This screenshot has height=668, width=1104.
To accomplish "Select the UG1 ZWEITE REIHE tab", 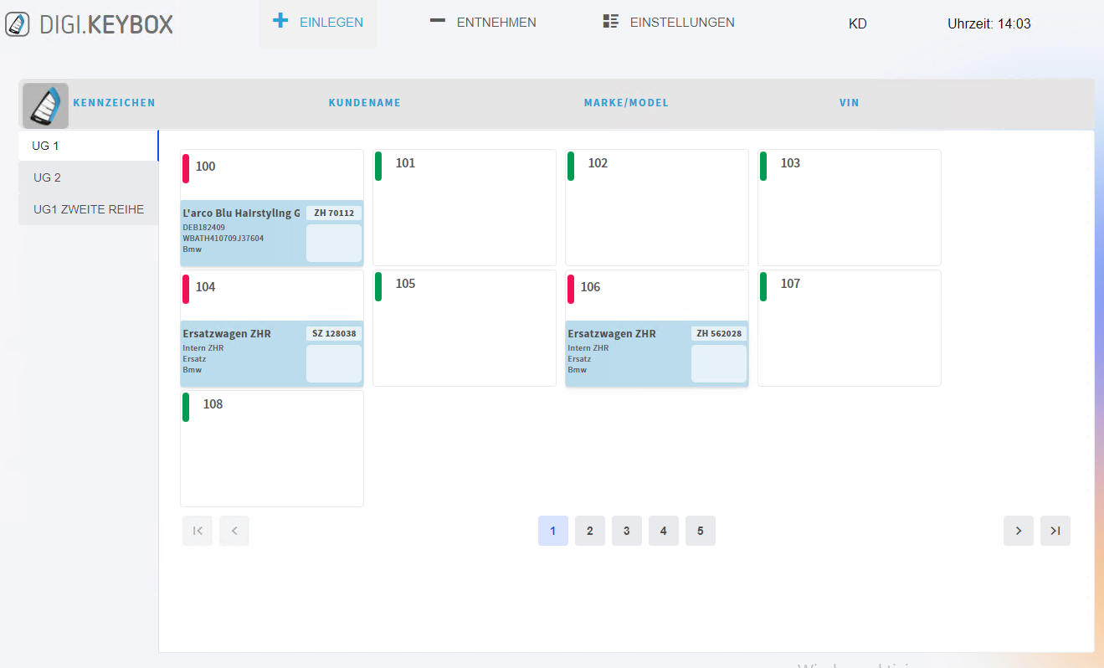I will [x=88, y=209].
